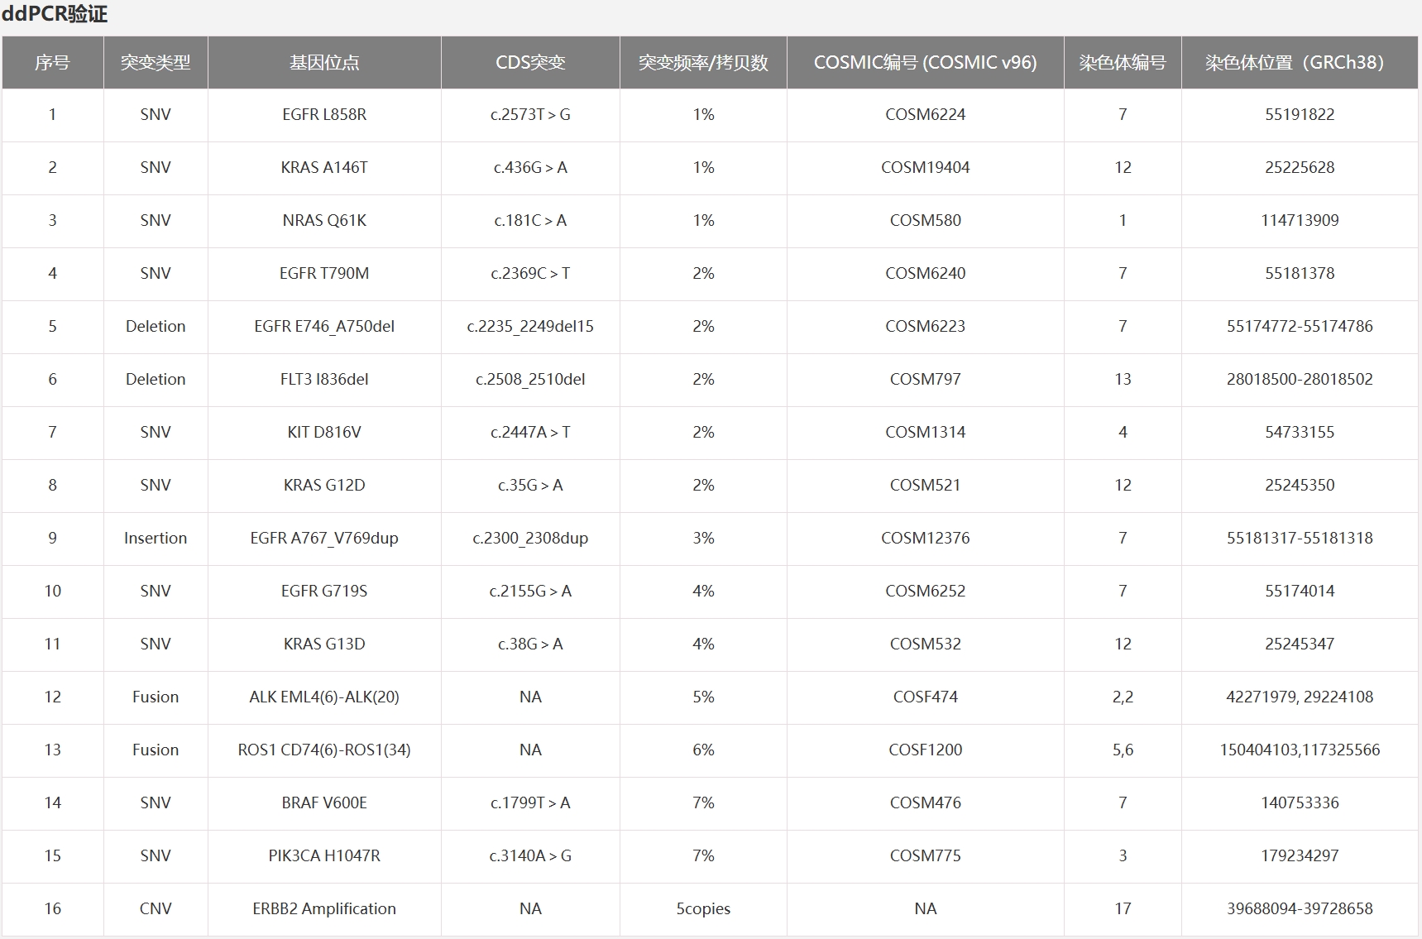Select the PIK3CA H1047R cell
The image size is (1422, 939).
click(324, 856)
